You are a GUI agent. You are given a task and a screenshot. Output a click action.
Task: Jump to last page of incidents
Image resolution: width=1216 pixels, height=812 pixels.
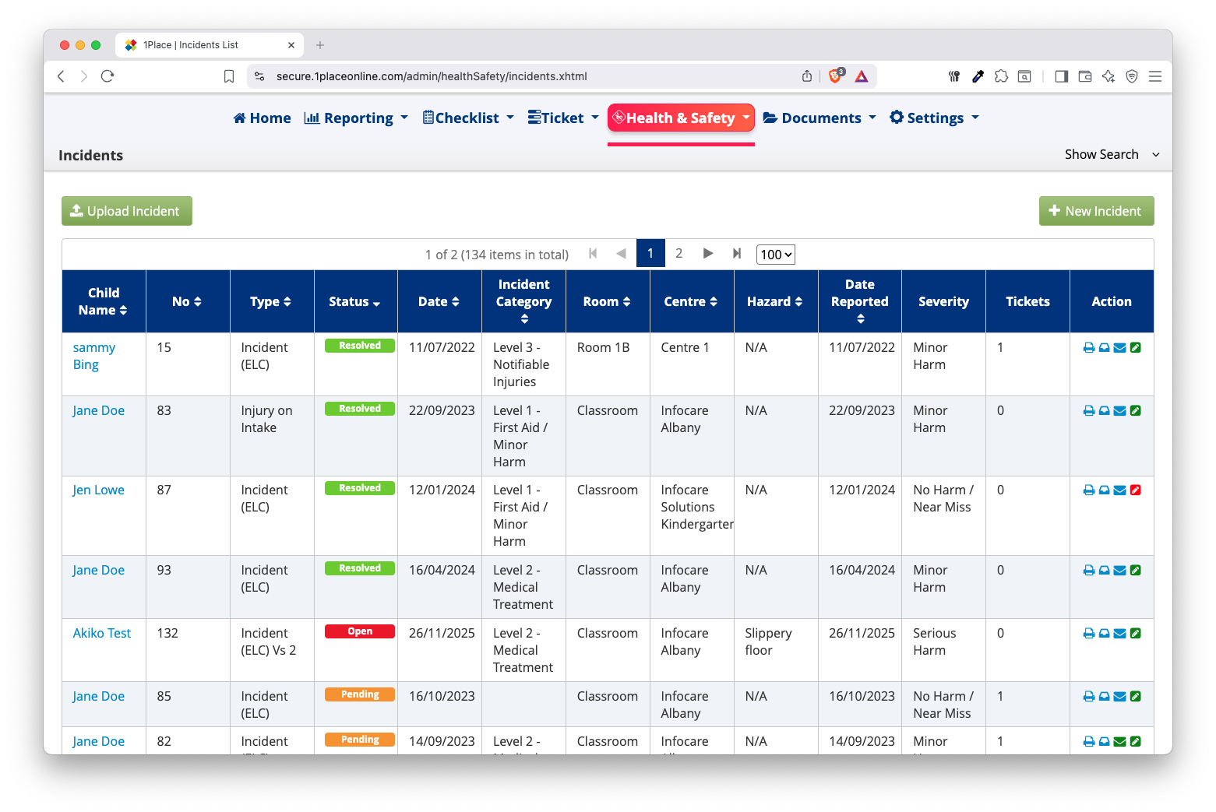pyautogui.click(x=736, y=254)
